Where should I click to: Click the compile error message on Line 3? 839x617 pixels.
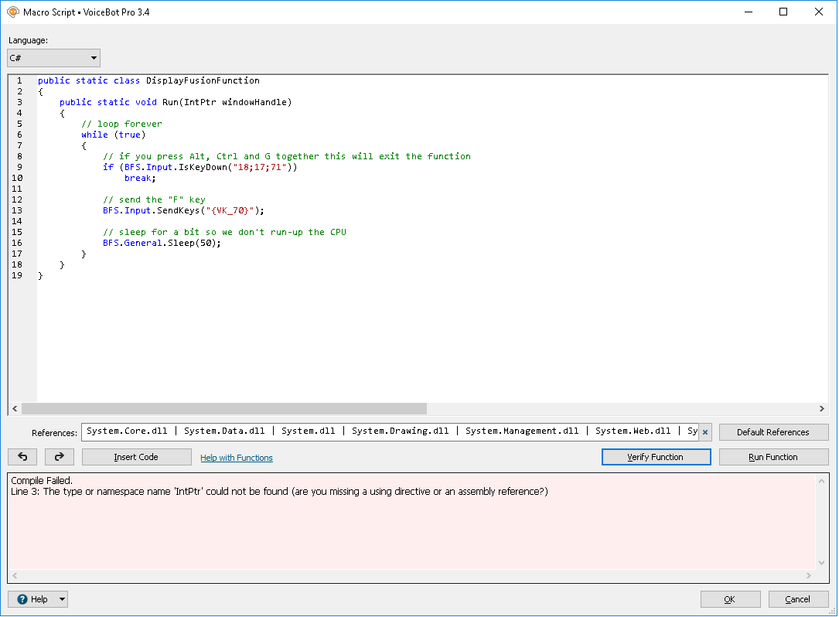pyautogui.click(x=278, y=492)
